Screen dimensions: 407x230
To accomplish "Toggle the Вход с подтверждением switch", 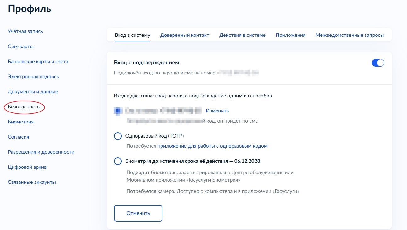I will tap(378, 63).
